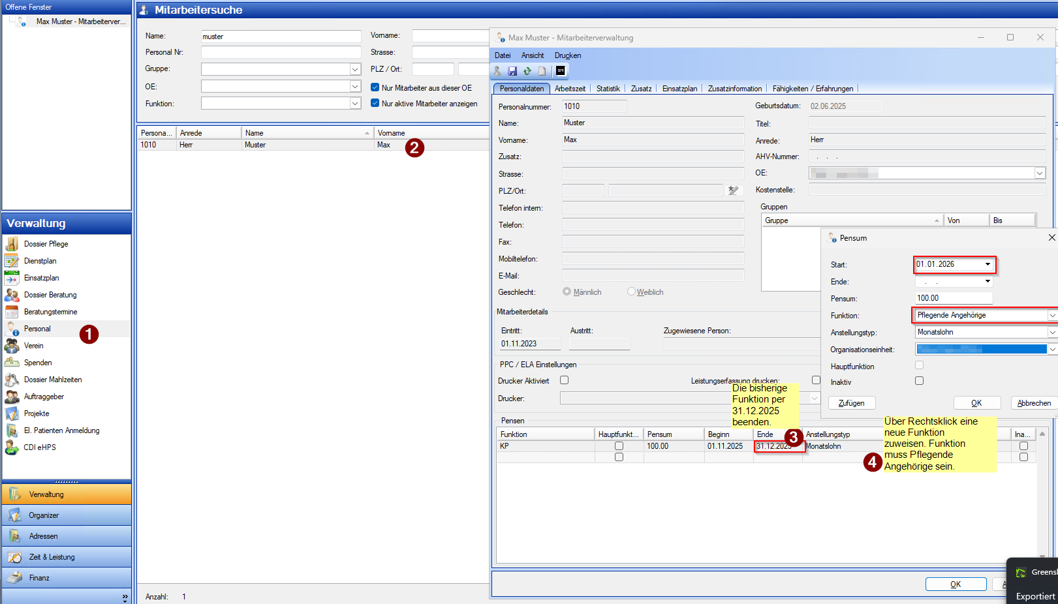
Task: Sort results by the Name column header
Action: (x=307, y=133)
